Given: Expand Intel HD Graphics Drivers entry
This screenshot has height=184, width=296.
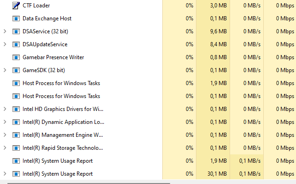Looking at the screenshot, I should (x=5, y=109).
